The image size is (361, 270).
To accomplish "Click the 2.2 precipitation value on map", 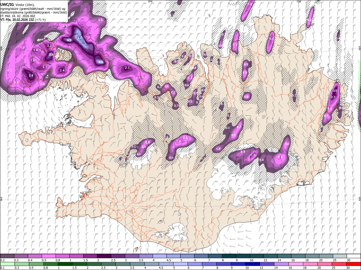I will pos(49,46).
